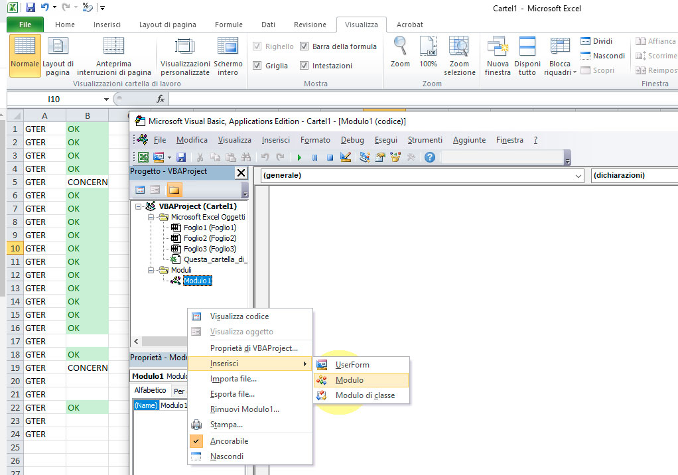
Task: Return to Excel from the VBA toolbar
Action: click(143, 157)
